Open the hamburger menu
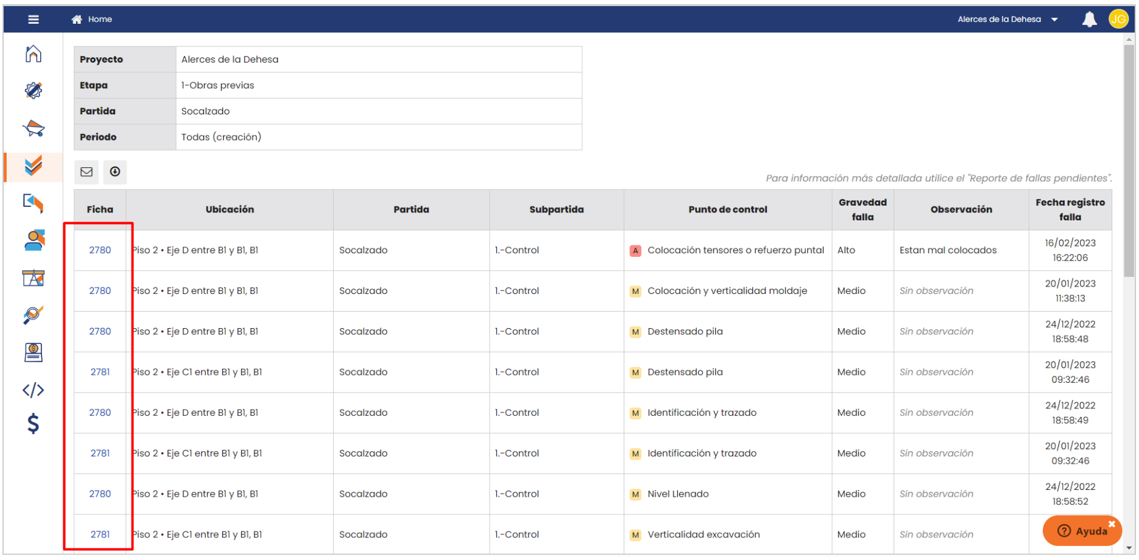 click(x=33, y=19)
